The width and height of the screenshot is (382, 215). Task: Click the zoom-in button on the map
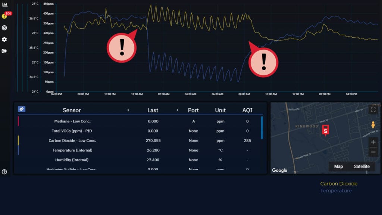click(x=373, y=142)
